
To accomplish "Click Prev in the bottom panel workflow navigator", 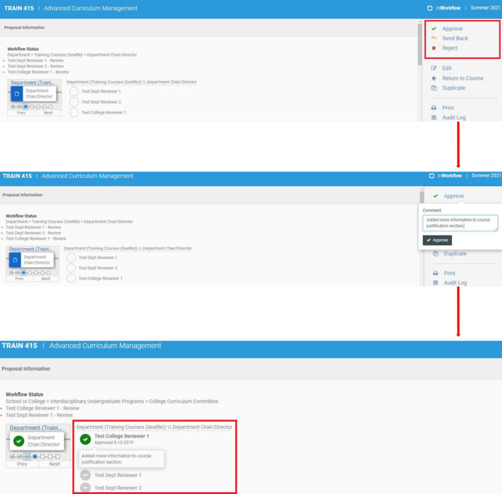I will 22,464.
